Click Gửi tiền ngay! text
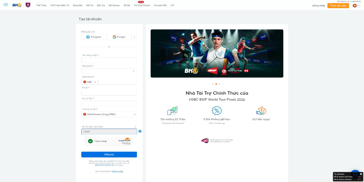The width and height of the screenshot is (364, 182). pos(261,119)
